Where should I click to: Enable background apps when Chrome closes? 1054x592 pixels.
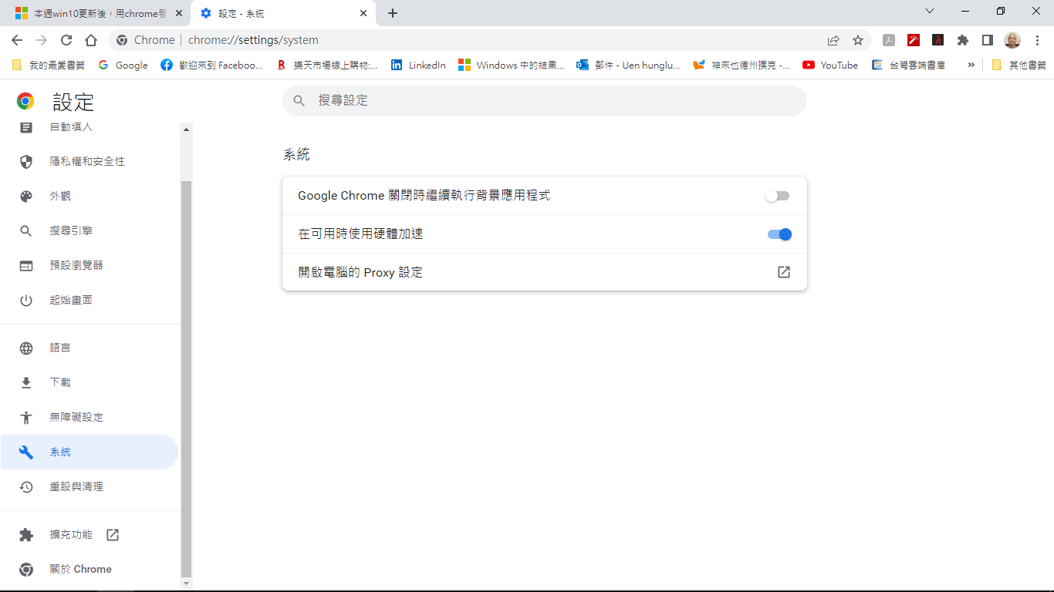778,196
